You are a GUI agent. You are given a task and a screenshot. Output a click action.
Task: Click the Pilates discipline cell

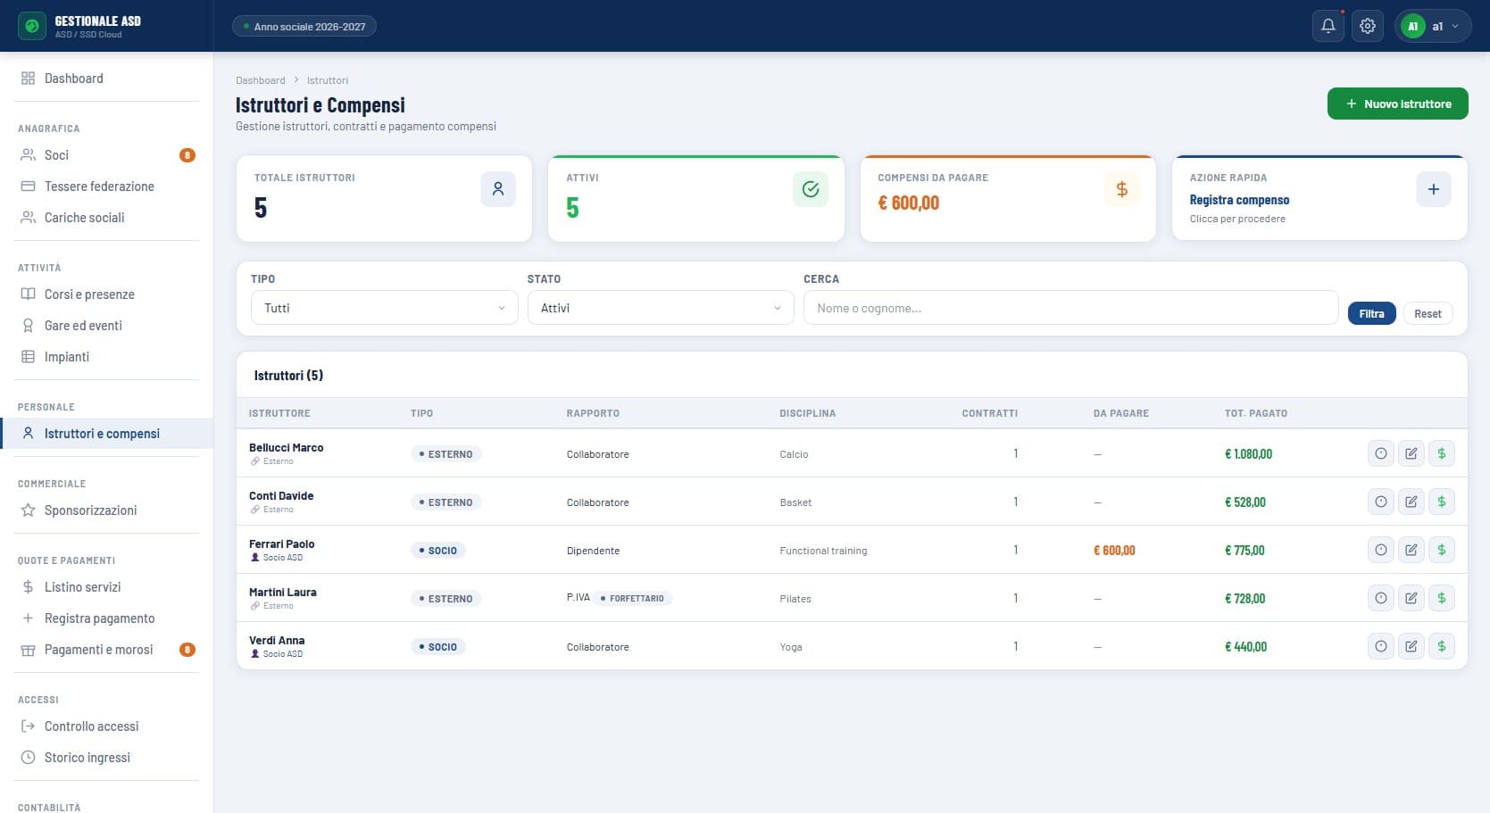[x=795, y=599]
